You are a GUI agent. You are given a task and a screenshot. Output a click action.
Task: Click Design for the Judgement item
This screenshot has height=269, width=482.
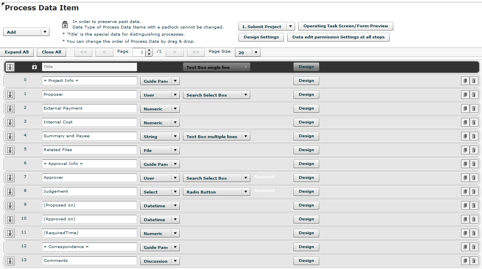tap(306, 191)
